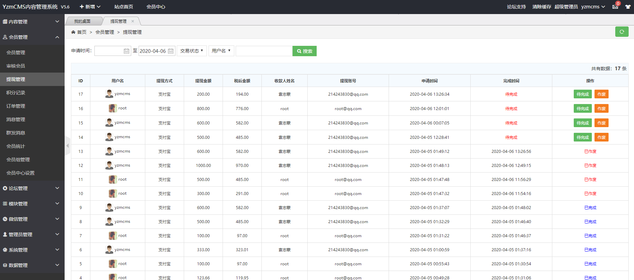Expand 微信管理 chevron
634x280 pixels.
pos(57,219)
